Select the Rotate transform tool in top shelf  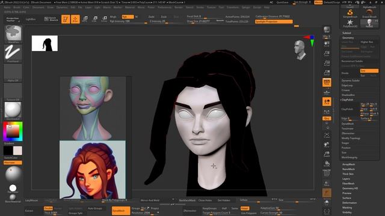pos(104,19)
